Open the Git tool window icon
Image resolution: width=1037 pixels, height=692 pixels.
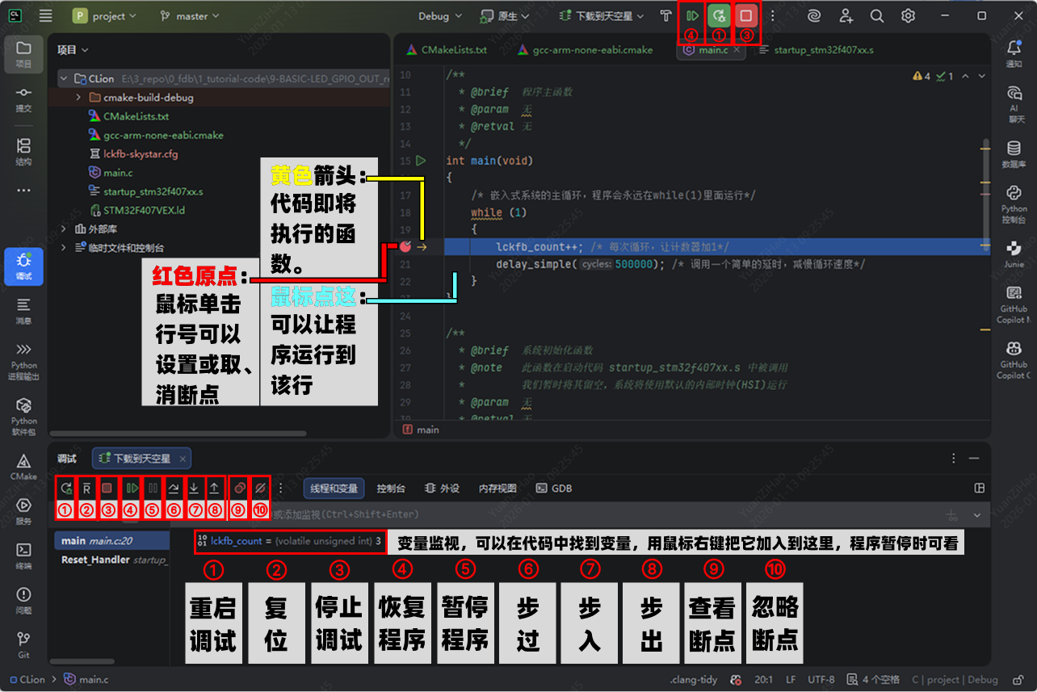[23, 640]
